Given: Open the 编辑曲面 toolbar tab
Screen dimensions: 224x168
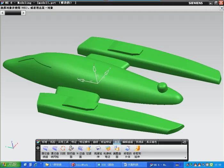Looking at the screenshot, I should (128, 142).
